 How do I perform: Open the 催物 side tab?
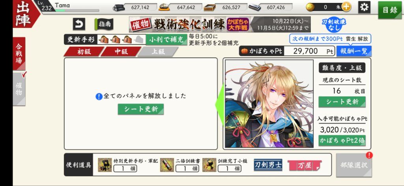pos(19,89)
